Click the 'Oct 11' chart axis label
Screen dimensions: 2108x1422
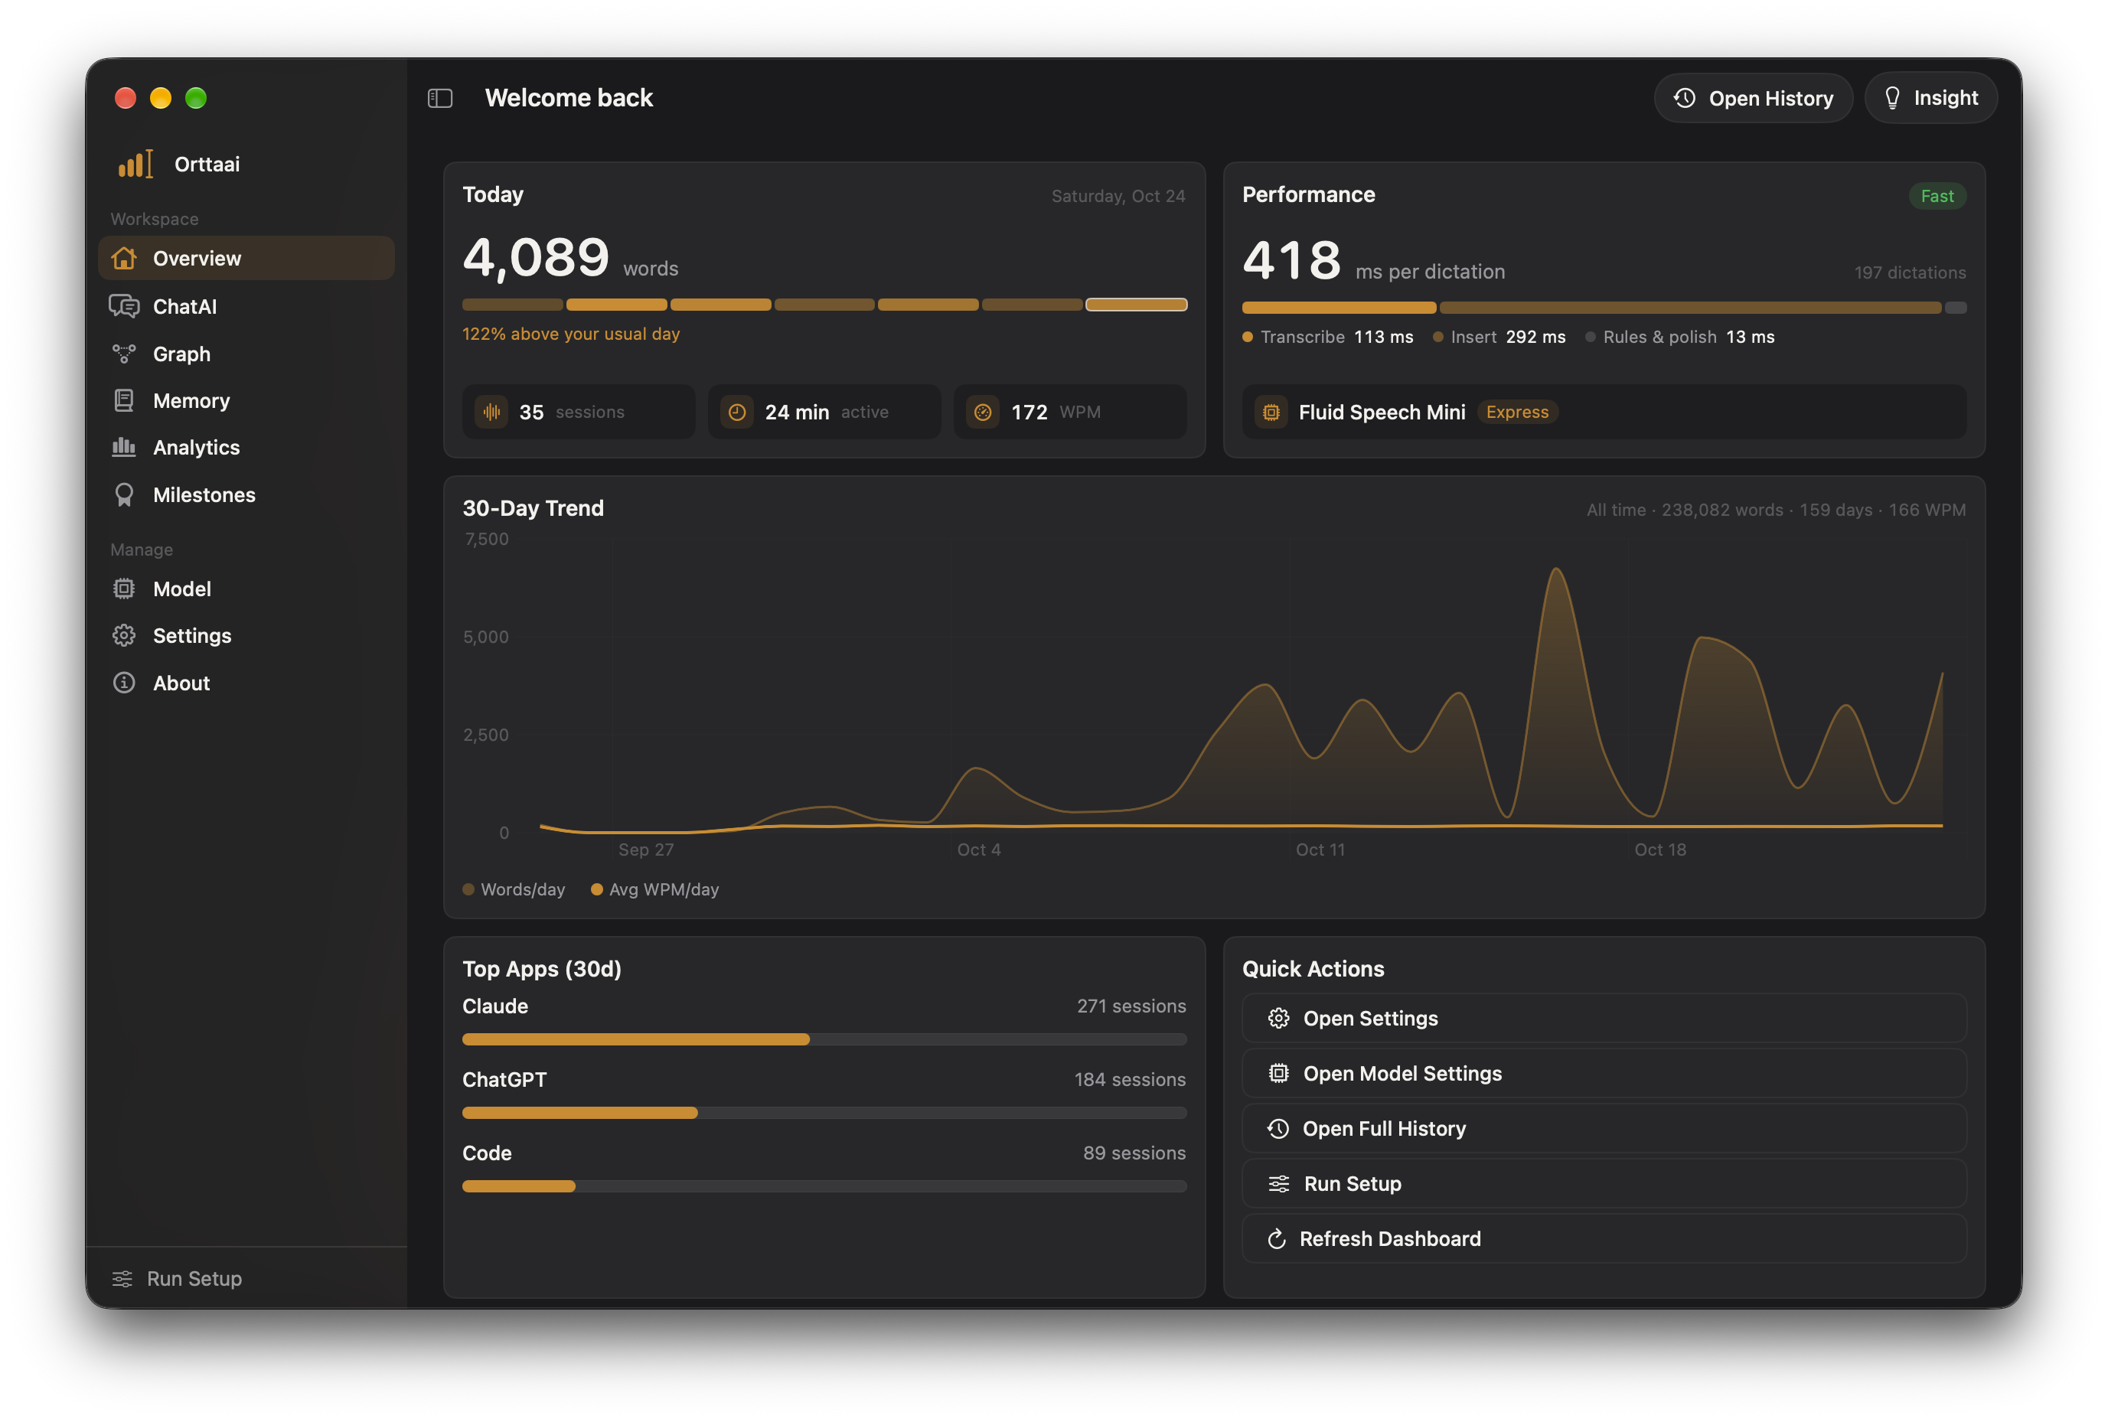[x=1320, y=850]
